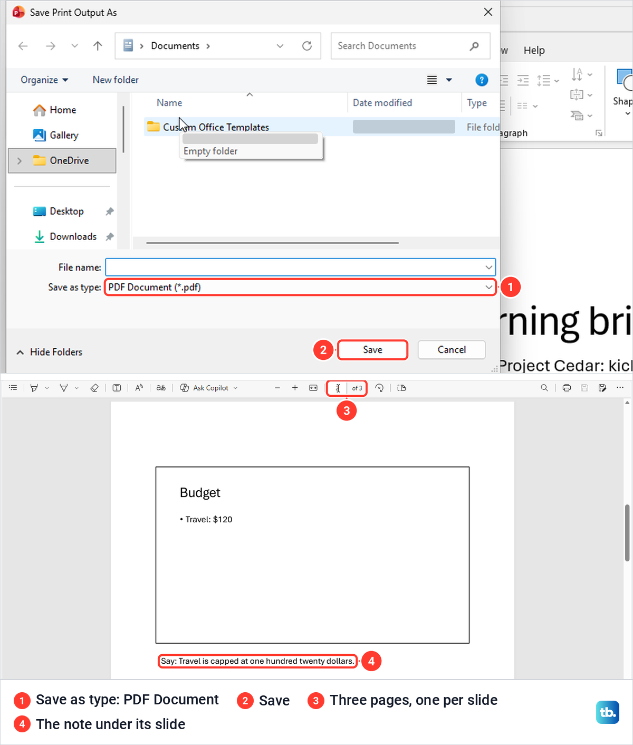Image resolution: width=633 pixels, height=745 pixels.
Task: Open the Shapes gallery in PowerPoint
Action: tap(624, 92)
